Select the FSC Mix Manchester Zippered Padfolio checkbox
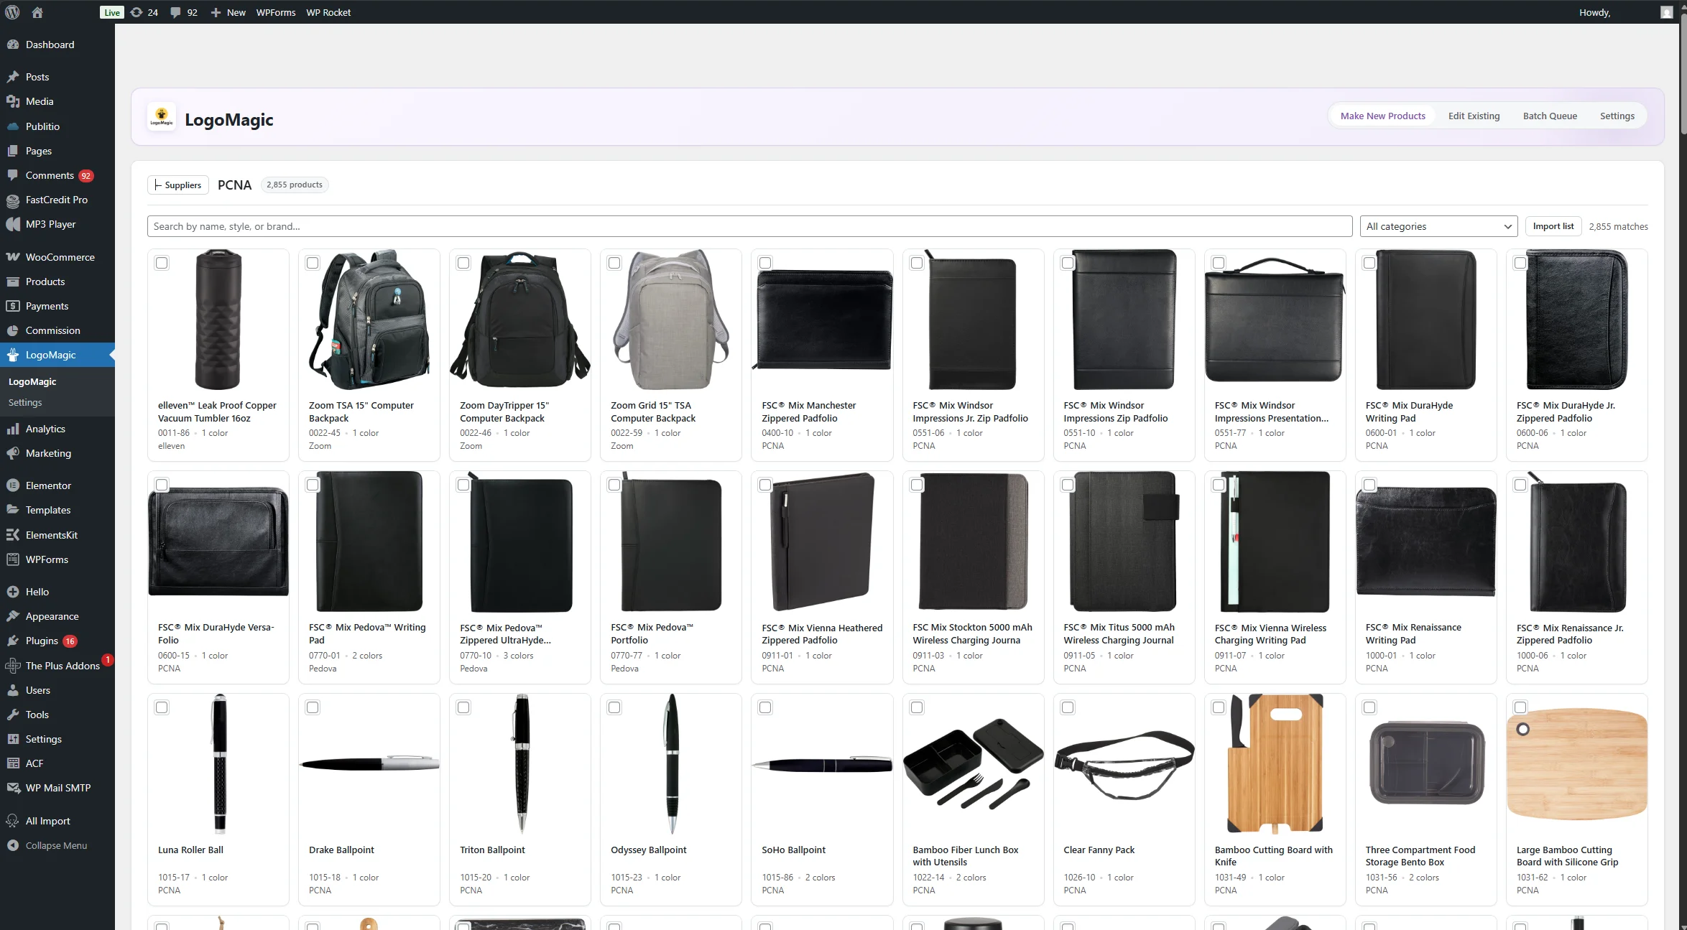The image size is (1687, 930). tap(765, 263)
